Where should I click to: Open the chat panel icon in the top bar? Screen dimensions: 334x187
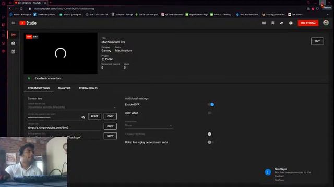264,23
